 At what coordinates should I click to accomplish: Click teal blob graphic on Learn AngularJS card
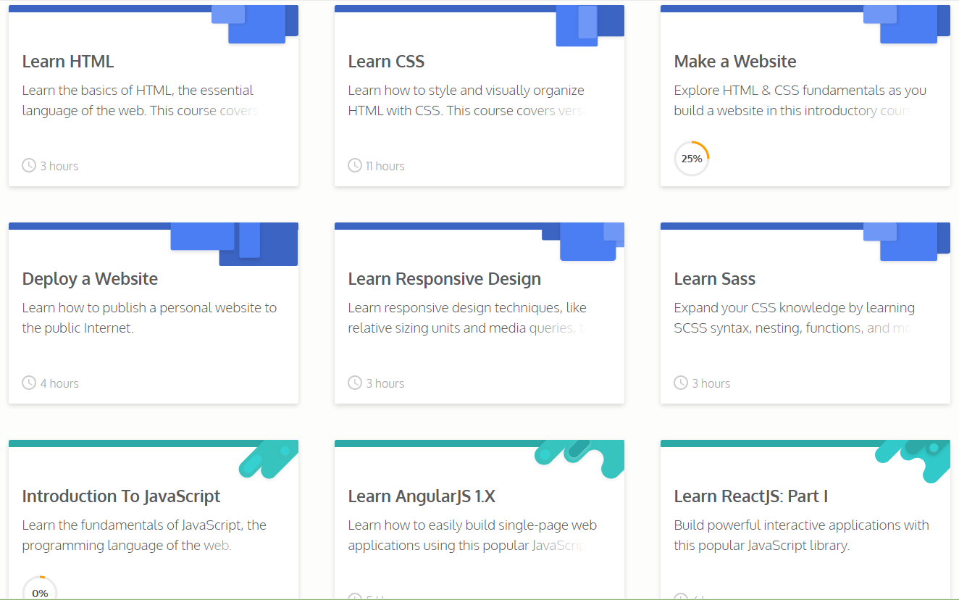pyautogui.click(x=579, y=459)
